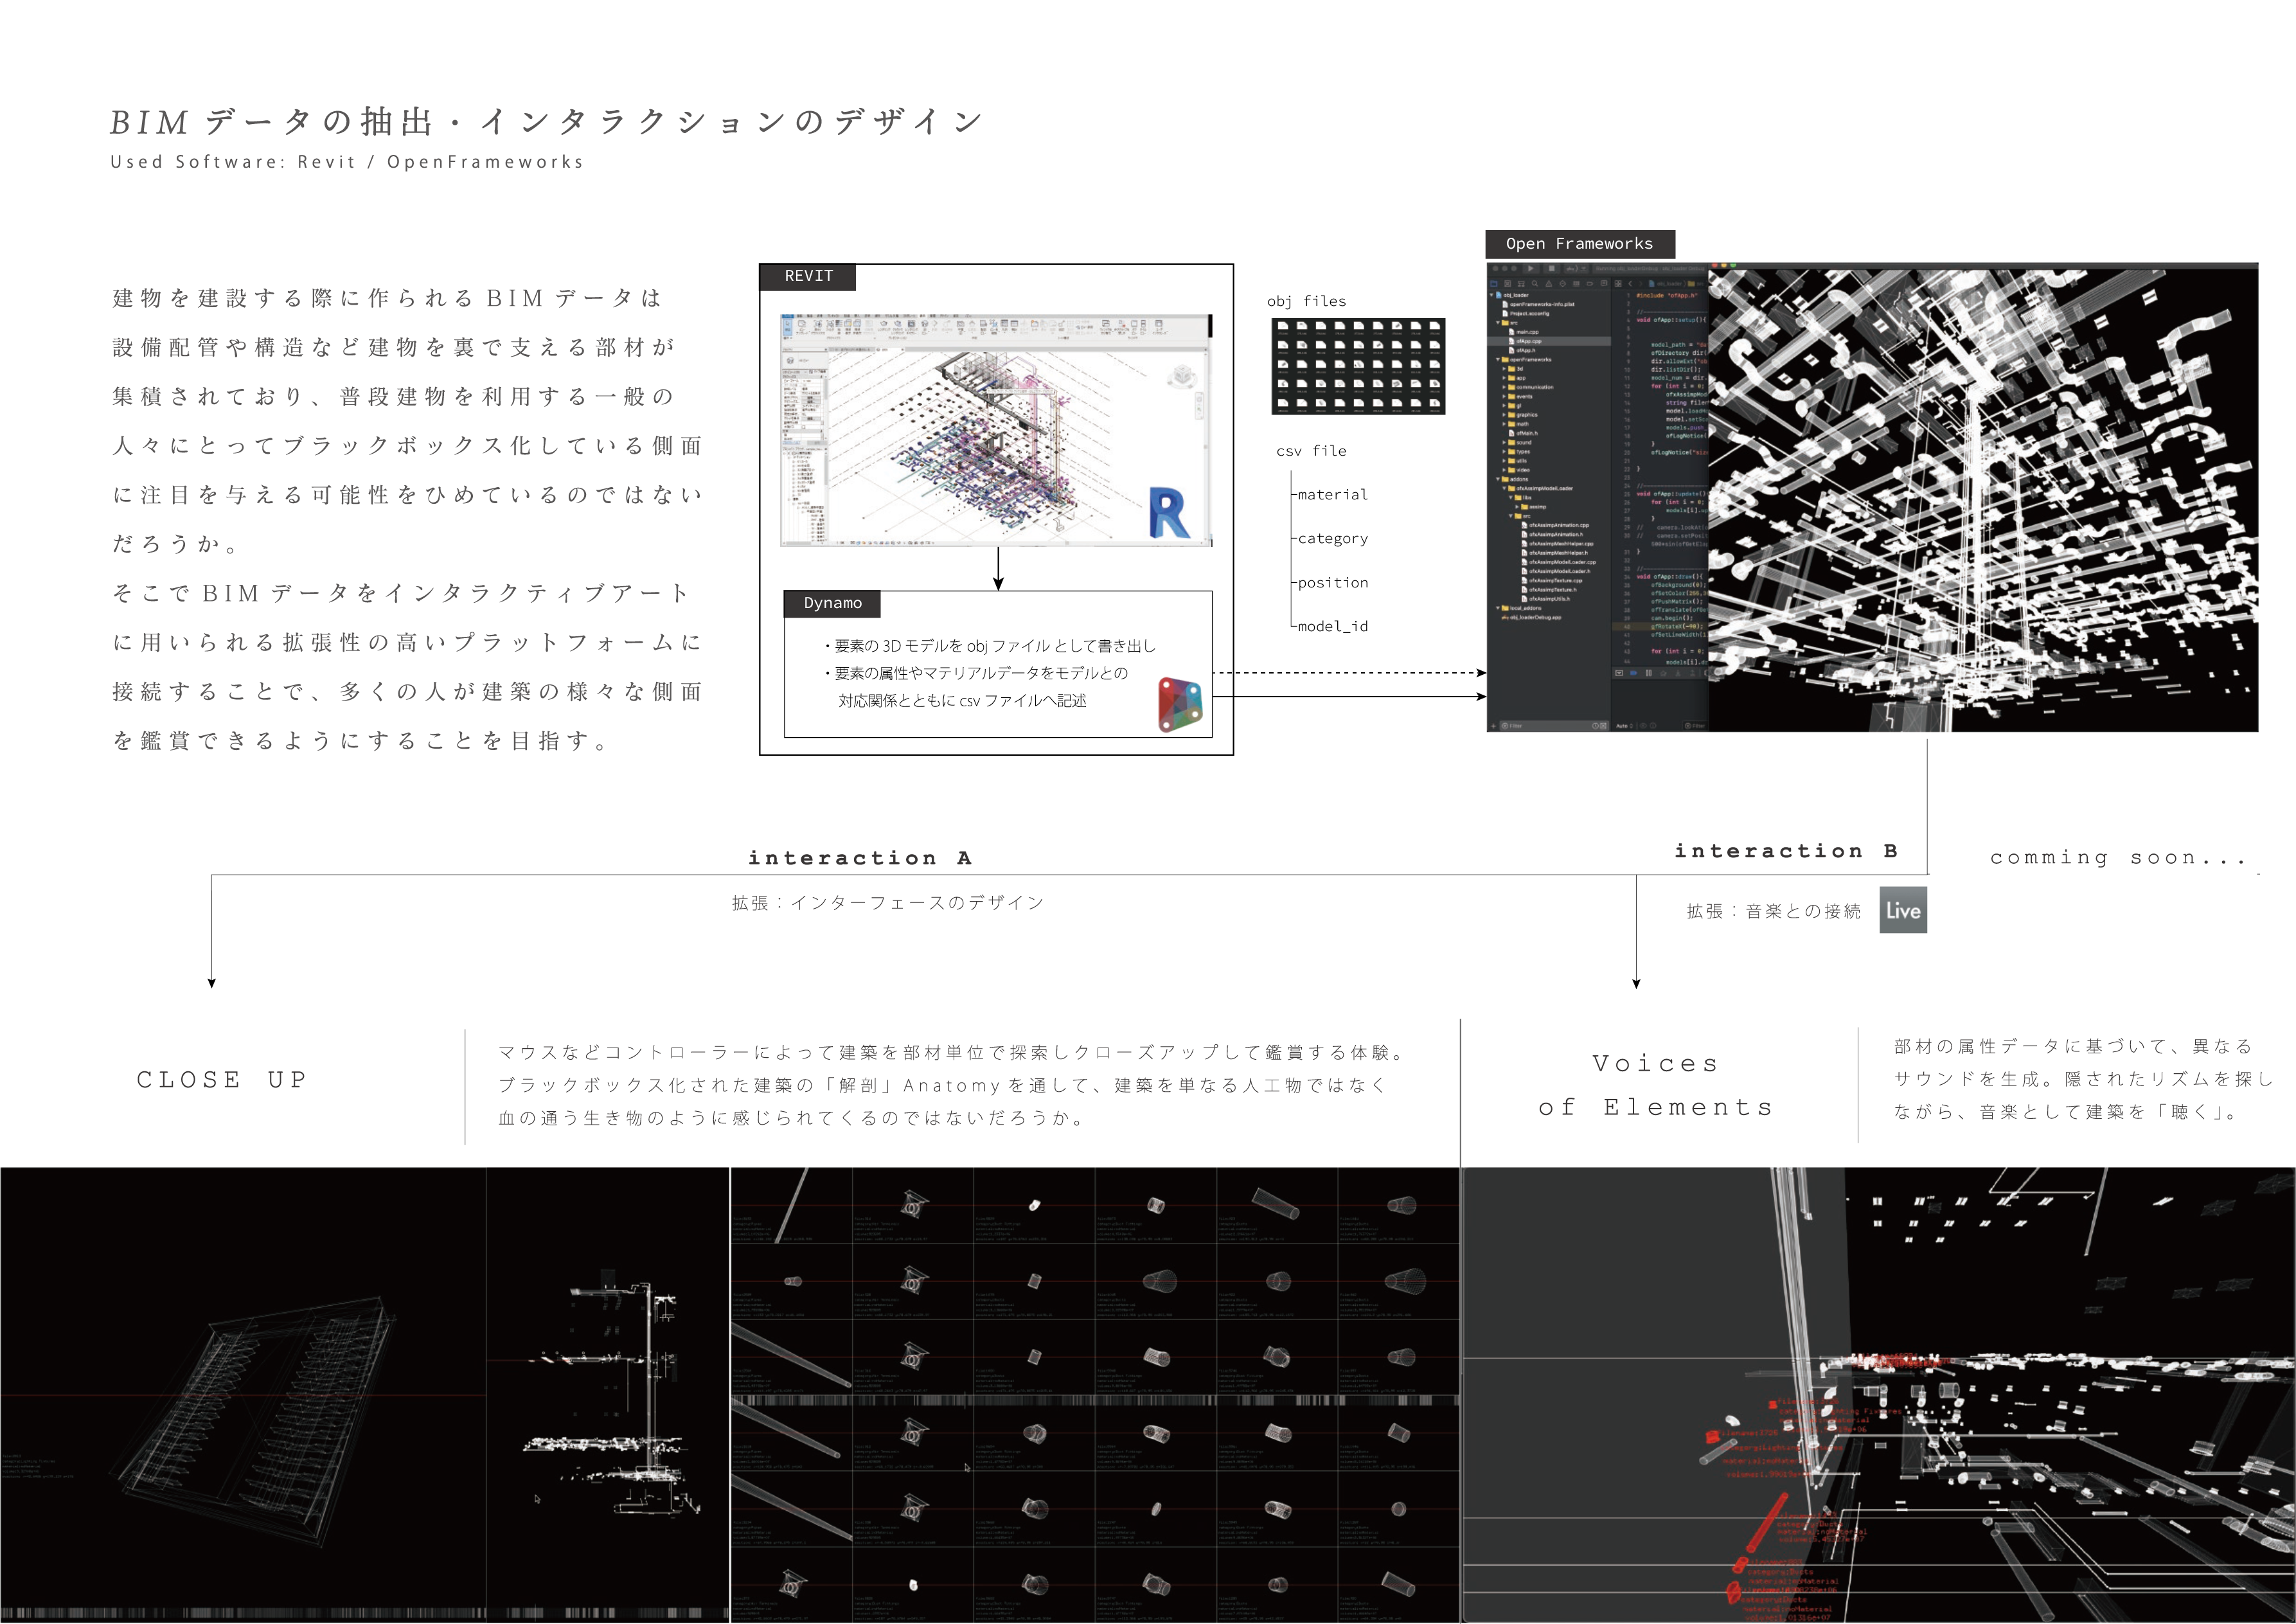Image resolution: width=2296 pixels, height=1624 pixels.
Task: Collapse the openFrameworks folder in navigator
Action: [1498, 360]
